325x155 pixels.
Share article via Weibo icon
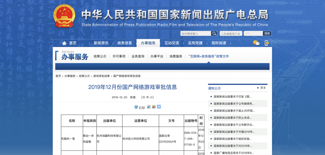coord(154,107)
